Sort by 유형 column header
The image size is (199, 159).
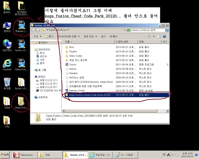pyautogui.click(x=149, y=42)
